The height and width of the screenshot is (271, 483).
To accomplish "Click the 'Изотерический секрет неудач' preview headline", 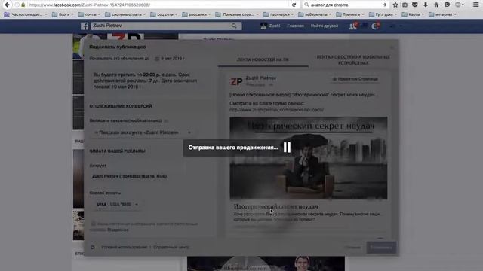I will point(275,206).
